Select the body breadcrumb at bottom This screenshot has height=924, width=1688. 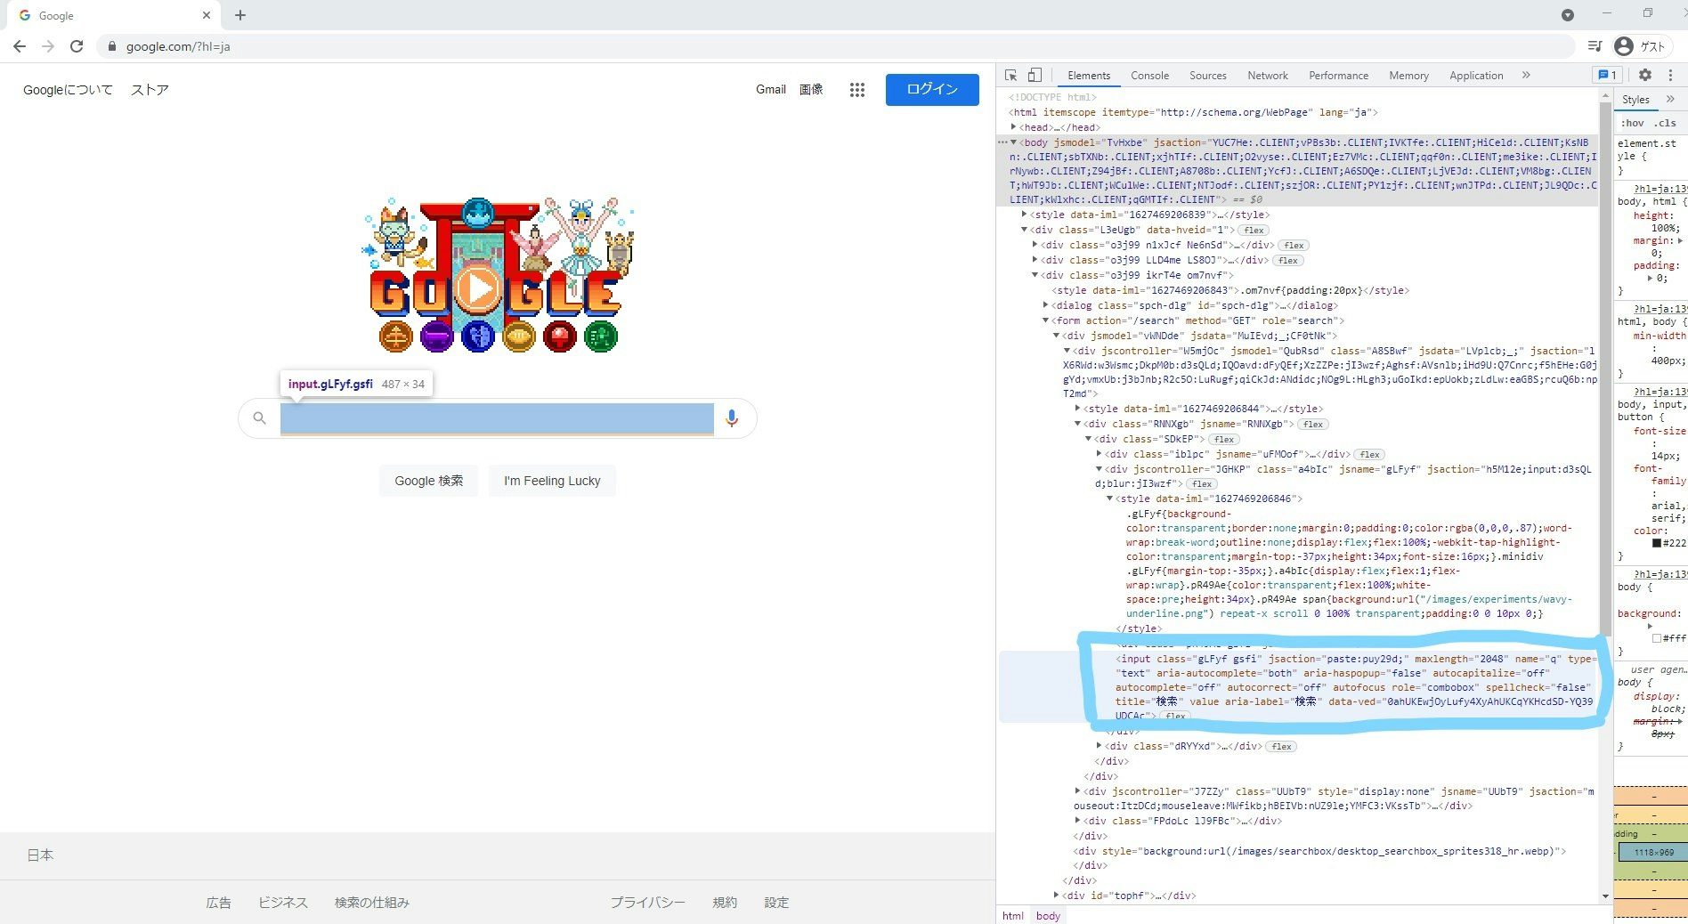[1048, 916]
